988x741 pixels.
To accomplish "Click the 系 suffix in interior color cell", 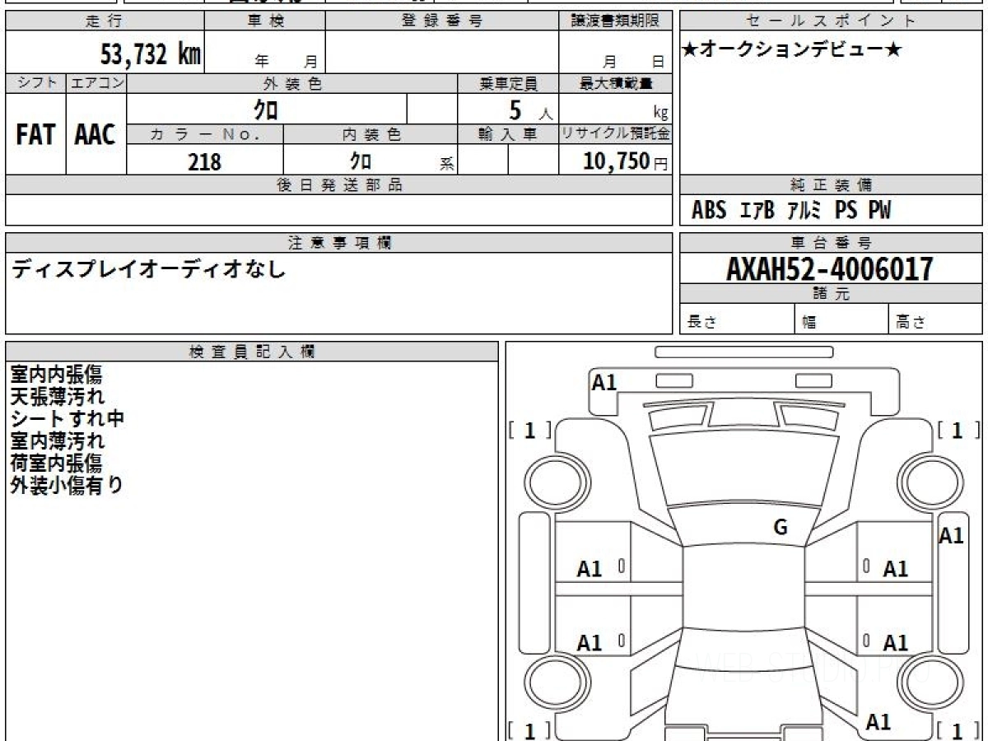I will pos(446,164).
